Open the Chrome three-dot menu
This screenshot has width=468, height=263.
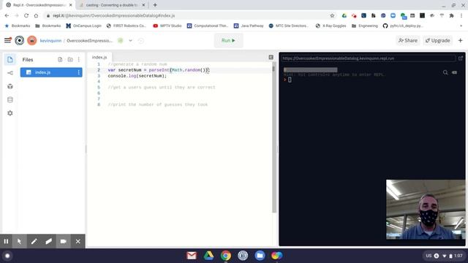[x=461, y=15]
